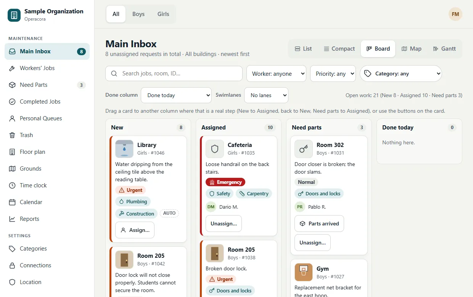Open the Category: any dropdown
Viewport: 473px width, 297px height.
401,73
